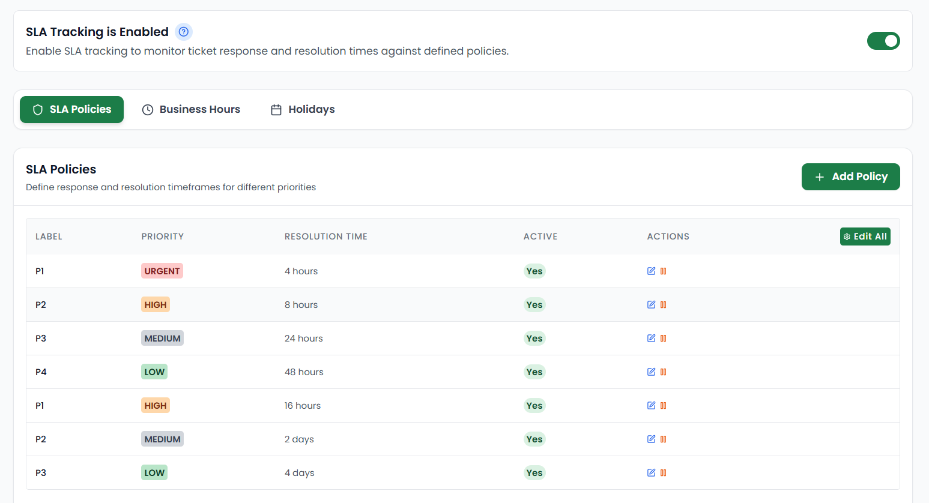Viewport: 929px width, 503px height.
Task: Select the Resolution Time column header
Action: point(326,236)
